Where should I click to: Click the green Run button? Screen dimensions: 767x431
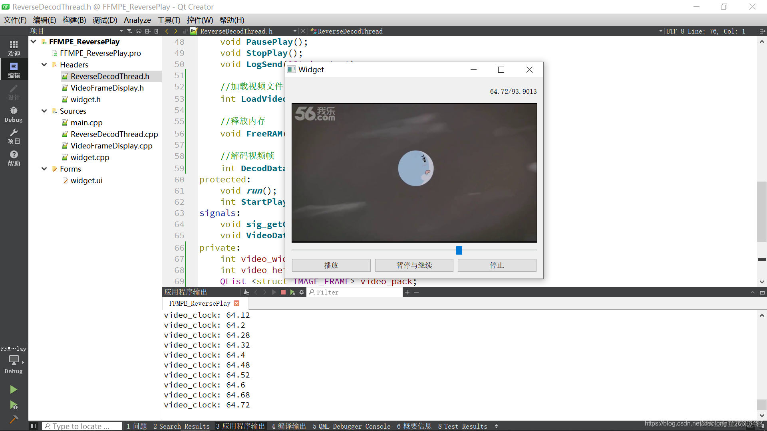[x=14, y=389]
